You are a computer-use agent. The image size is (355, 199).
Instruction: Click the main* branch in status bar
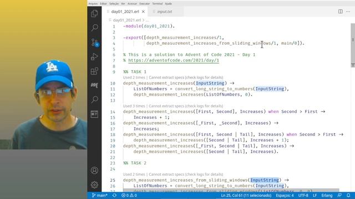(x=100, y=195)
